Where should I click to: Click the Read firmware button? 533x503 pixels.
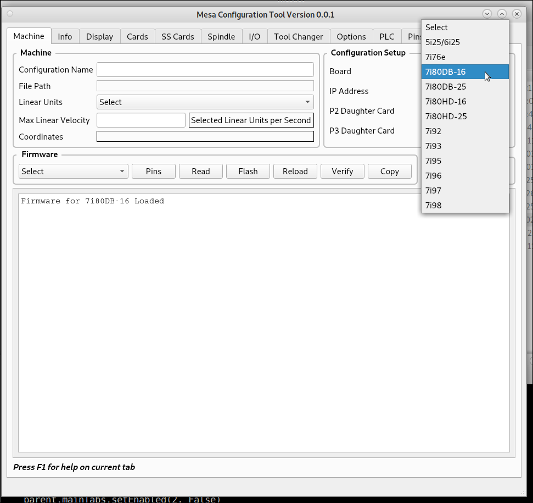[x=201, y=171]
